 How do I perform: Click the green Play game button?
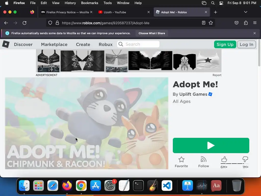pos(211,145)
